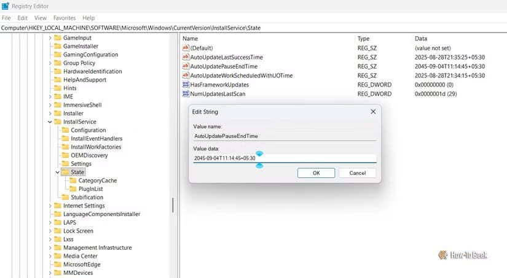This screenshot has height=278, width=507.
Task: Click the (Default) value string icon
Action: 186,48
